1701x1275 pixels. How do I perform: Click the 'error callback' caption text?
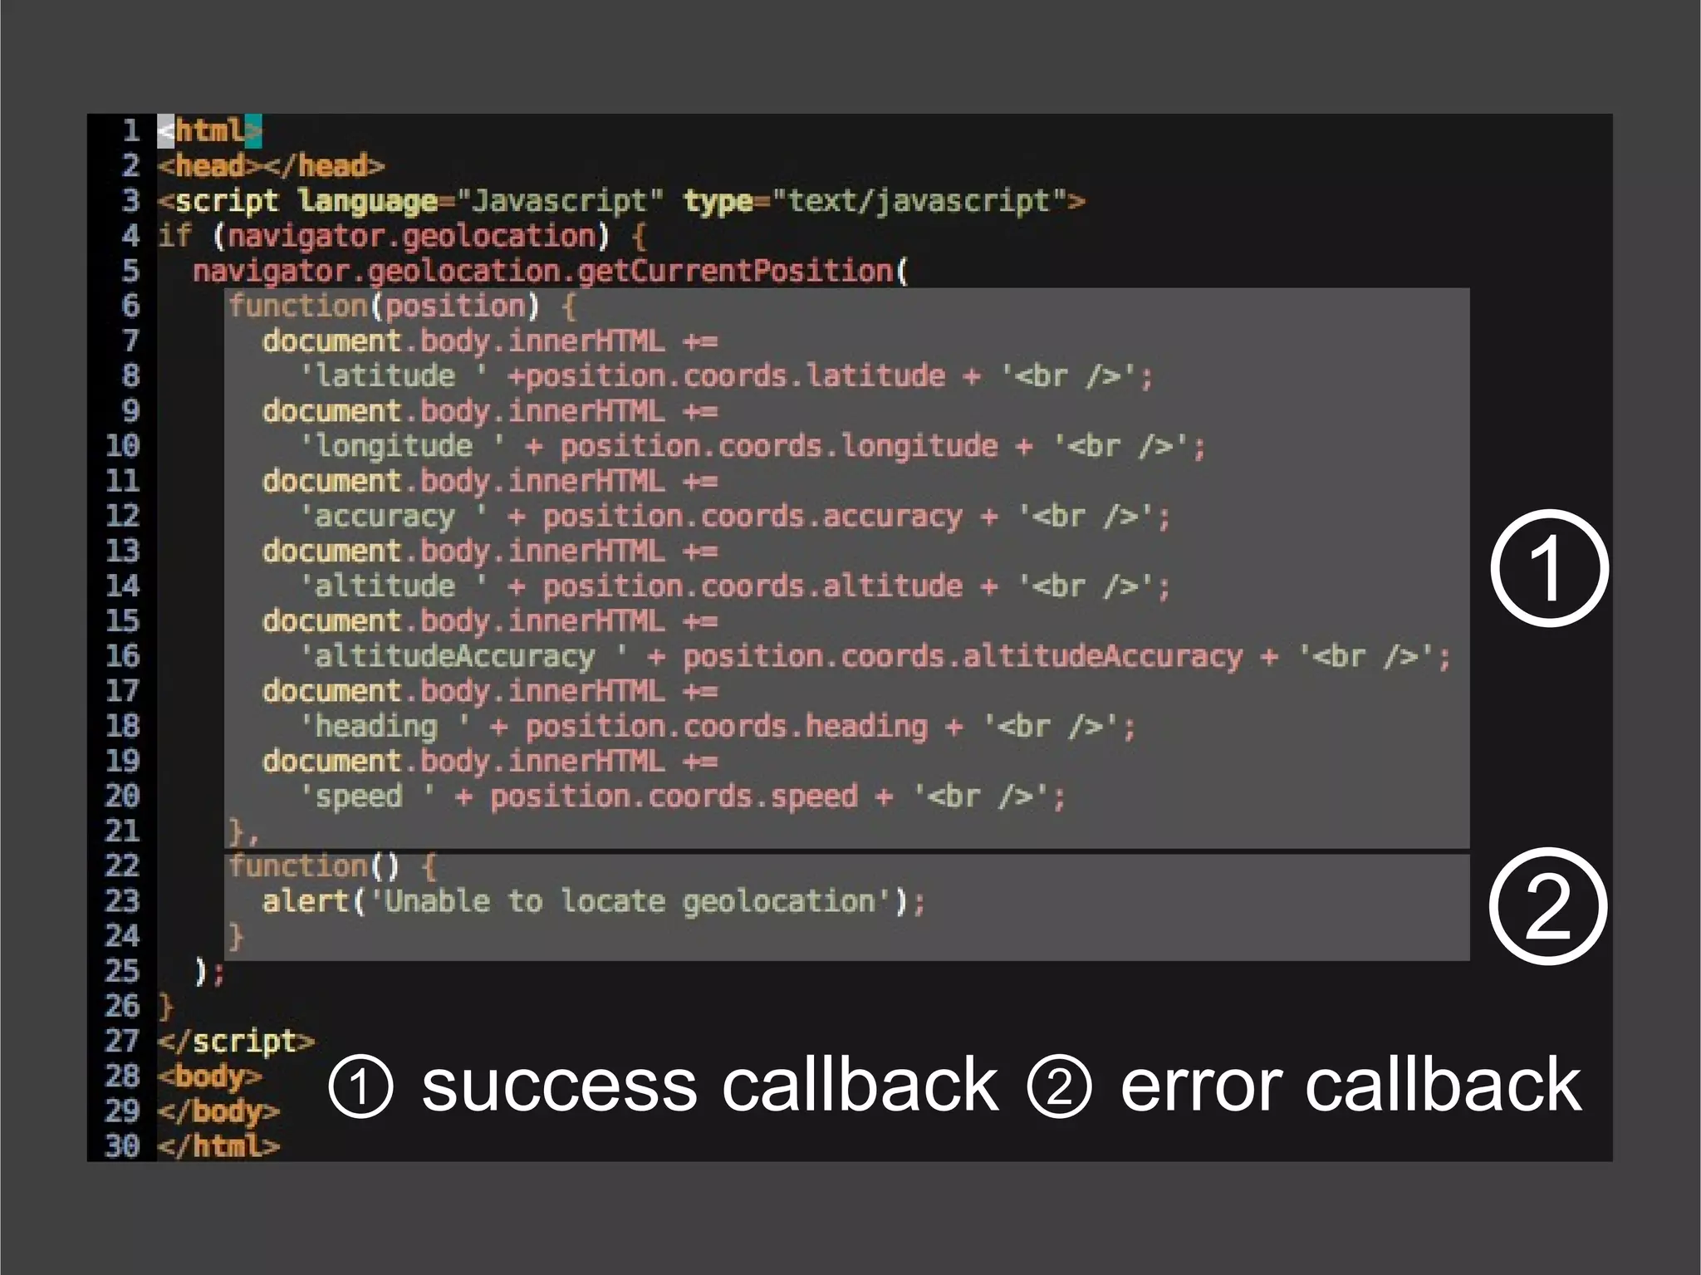1350,1085
